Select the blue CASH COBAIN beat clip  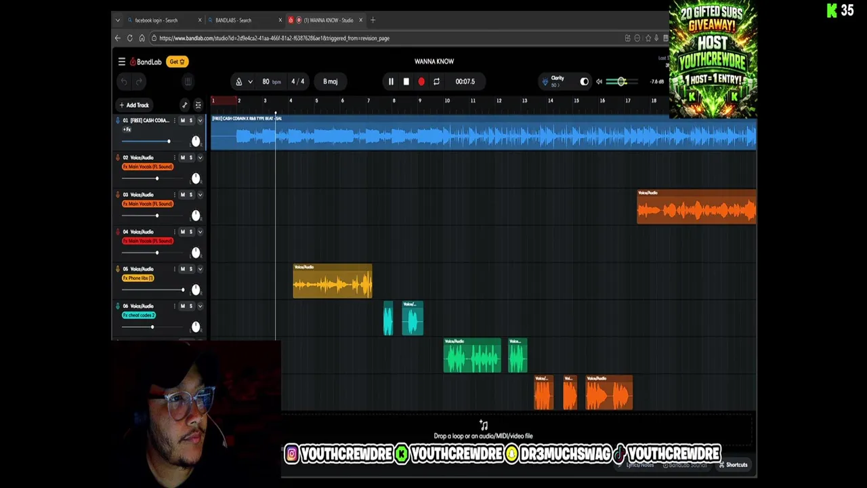[484, 132]
